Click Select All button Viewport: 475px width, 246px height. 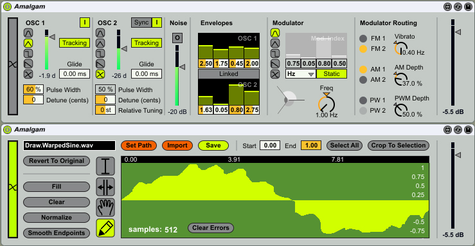(x=345, y=146)
